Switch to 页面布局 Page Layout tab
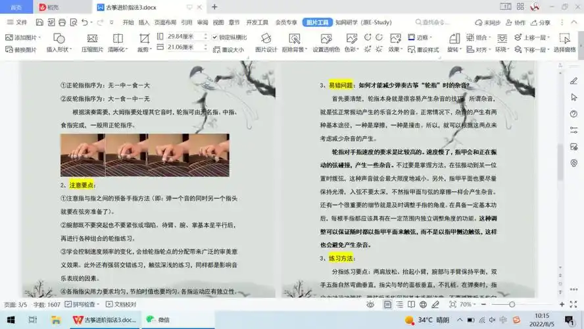Image resolution: width=584 pixels, height=329 pixels. pyautogui.click(x=165, y=22)
